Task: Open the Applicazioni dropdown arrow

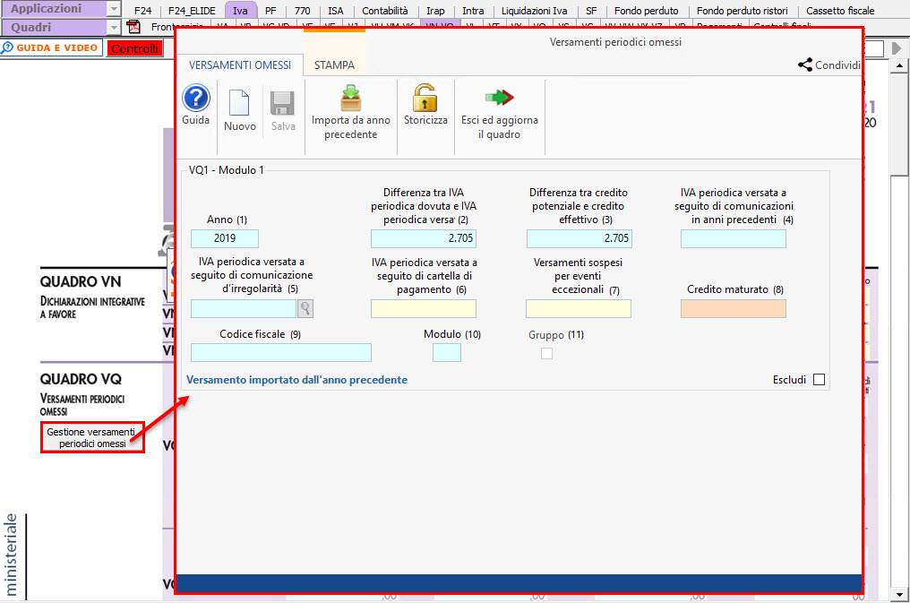Action: (114, 9)
